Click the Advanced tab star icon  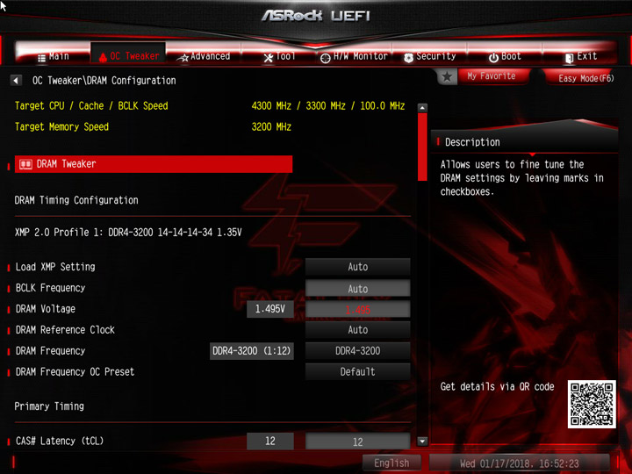point(183,58)
